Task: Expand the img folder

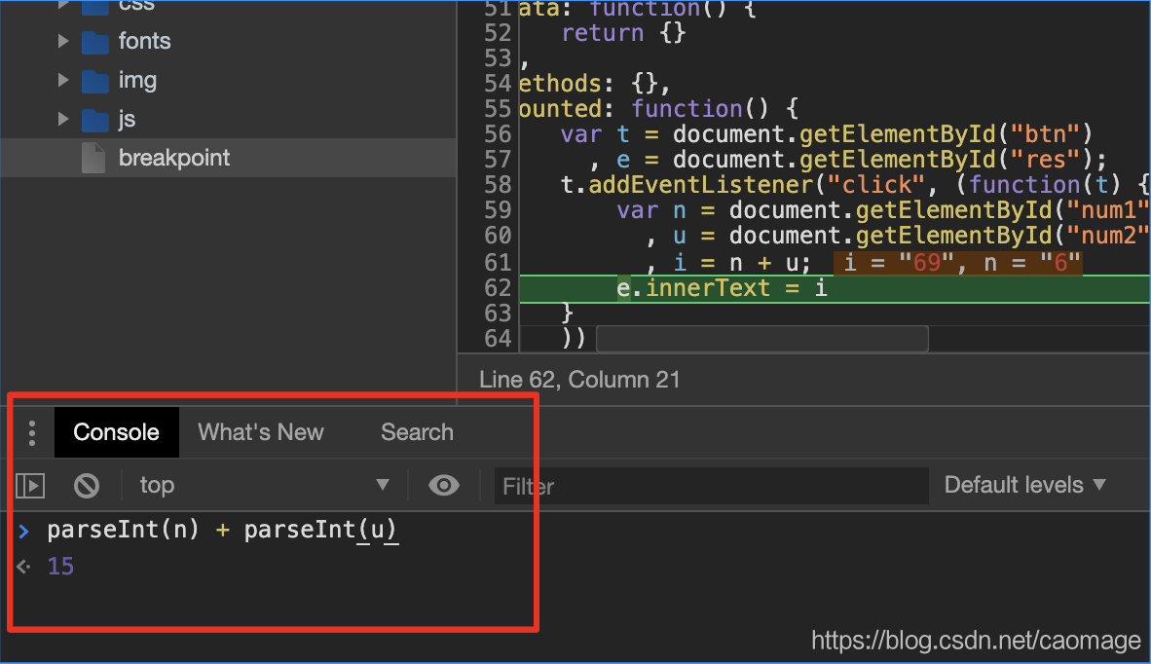Action: (63, 80)
